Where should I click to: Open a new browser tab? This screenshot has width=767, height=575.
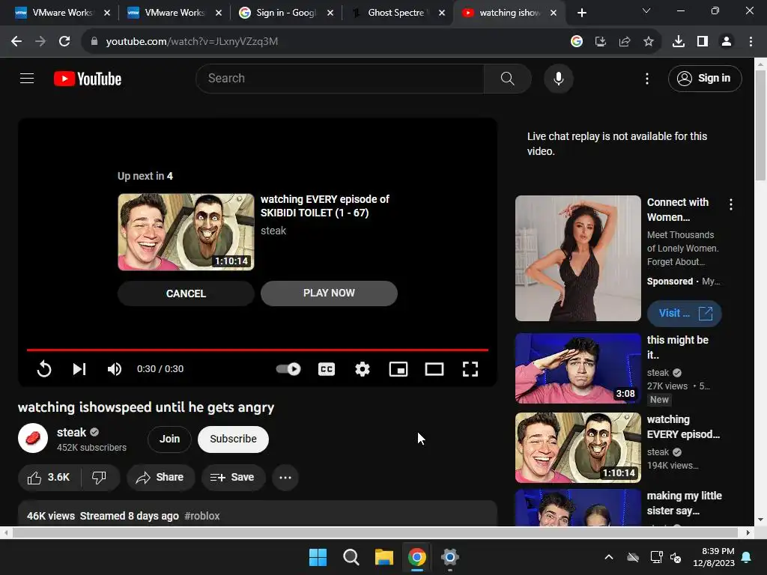click(x=581, y=13)
